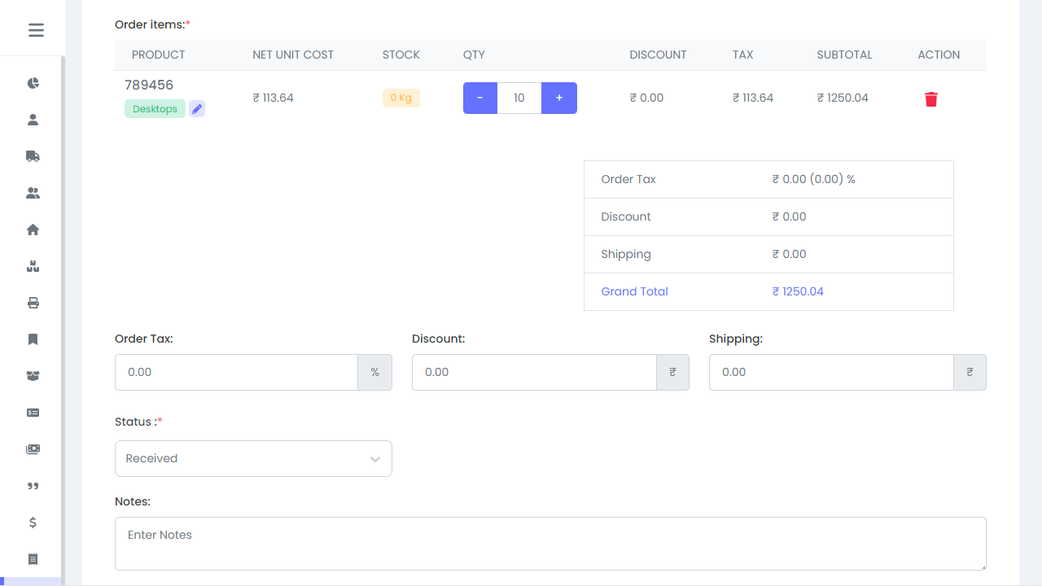
Task: Decrease quantity with the minus button
Action: (479, 98)
